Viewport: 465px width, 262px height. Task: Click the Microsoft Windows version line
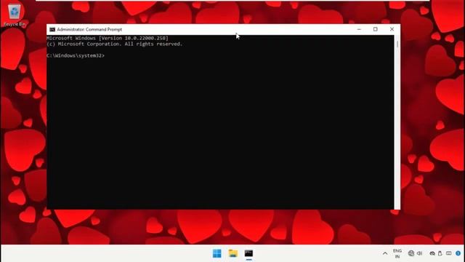tap(108, 38)
